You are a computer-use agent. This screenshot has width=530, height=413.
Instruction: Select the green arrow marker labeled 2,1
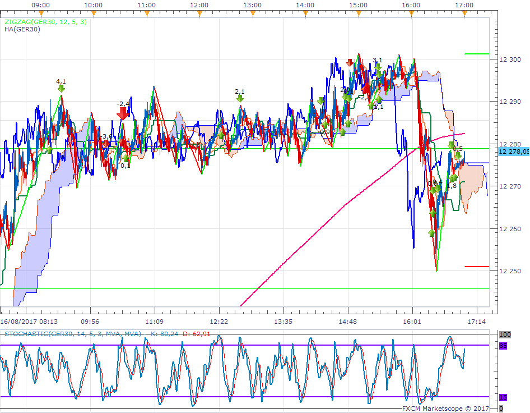point(240,99)
